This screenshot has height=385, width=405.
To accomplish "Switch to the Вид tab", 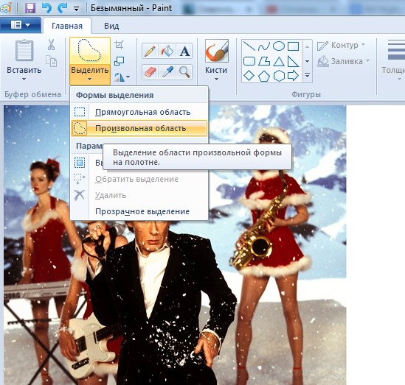I will tap(111, 26).
